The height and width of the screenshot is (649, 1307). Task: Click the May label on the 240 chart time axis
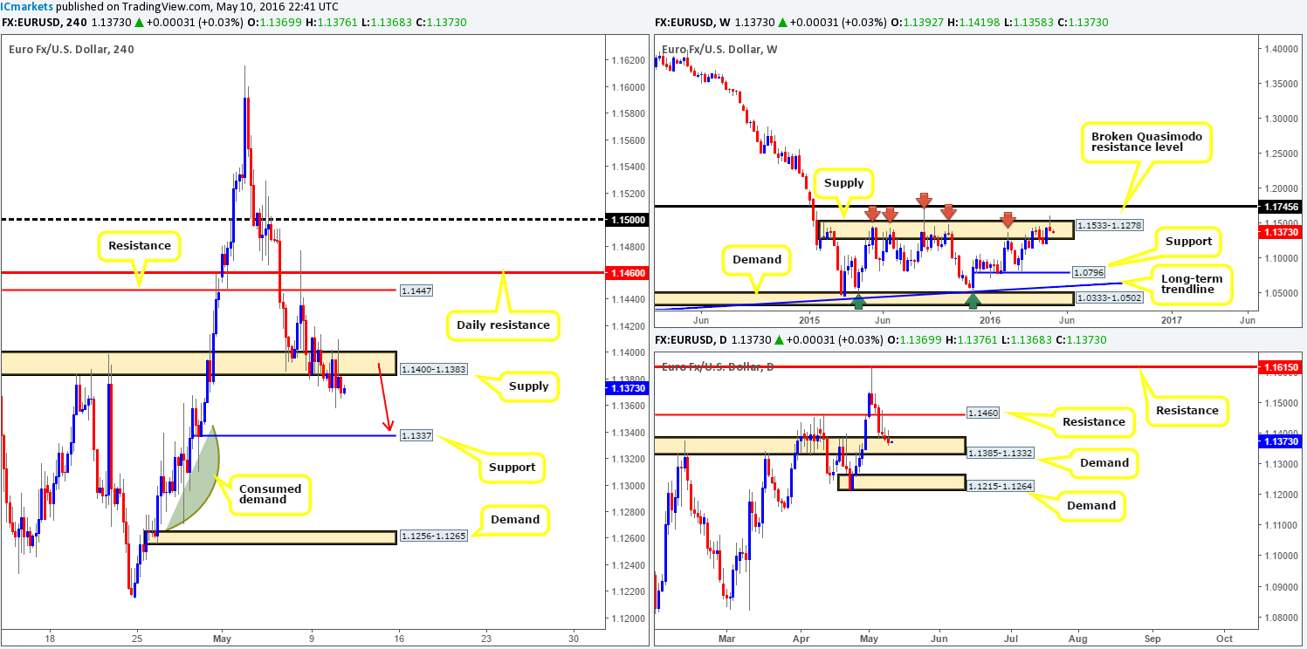click(x=221, y=638)
